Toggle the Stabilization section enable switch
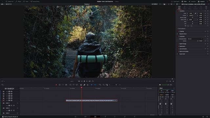210x118 pixels. (x=178, y=46)
